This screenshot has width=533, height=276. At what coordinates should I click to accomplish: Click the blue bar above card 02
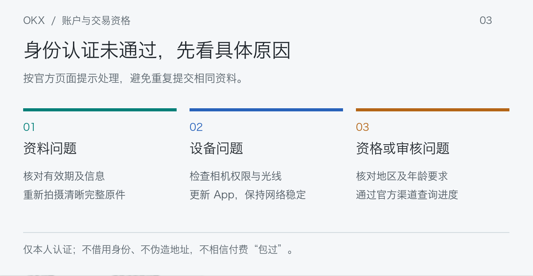(x=266, y=110)
